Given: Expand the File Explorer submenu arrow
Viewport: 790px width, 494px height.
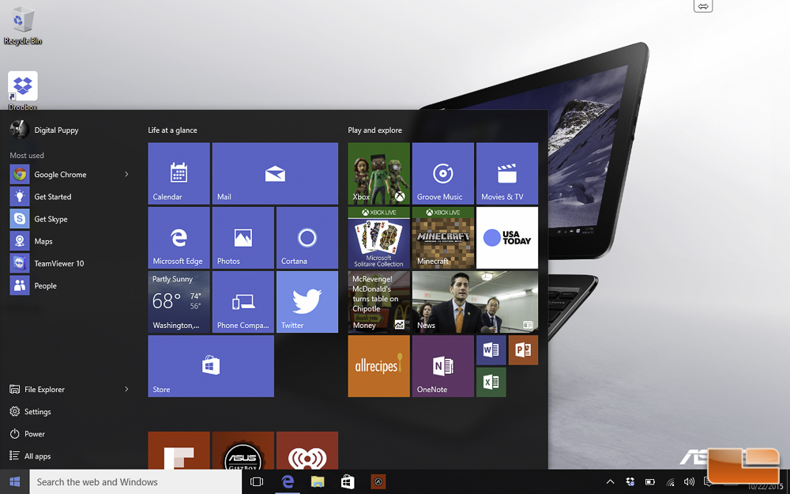Looking at the screenshot, I should click(x=126, y=389).
